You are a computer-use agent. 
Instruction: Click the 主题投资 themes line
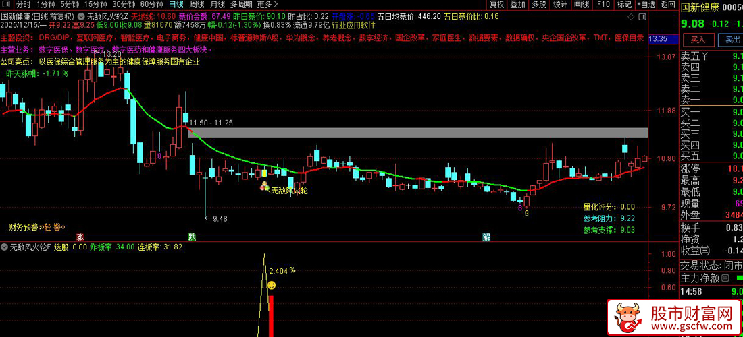pyautogui.click(x=322, y=38)
